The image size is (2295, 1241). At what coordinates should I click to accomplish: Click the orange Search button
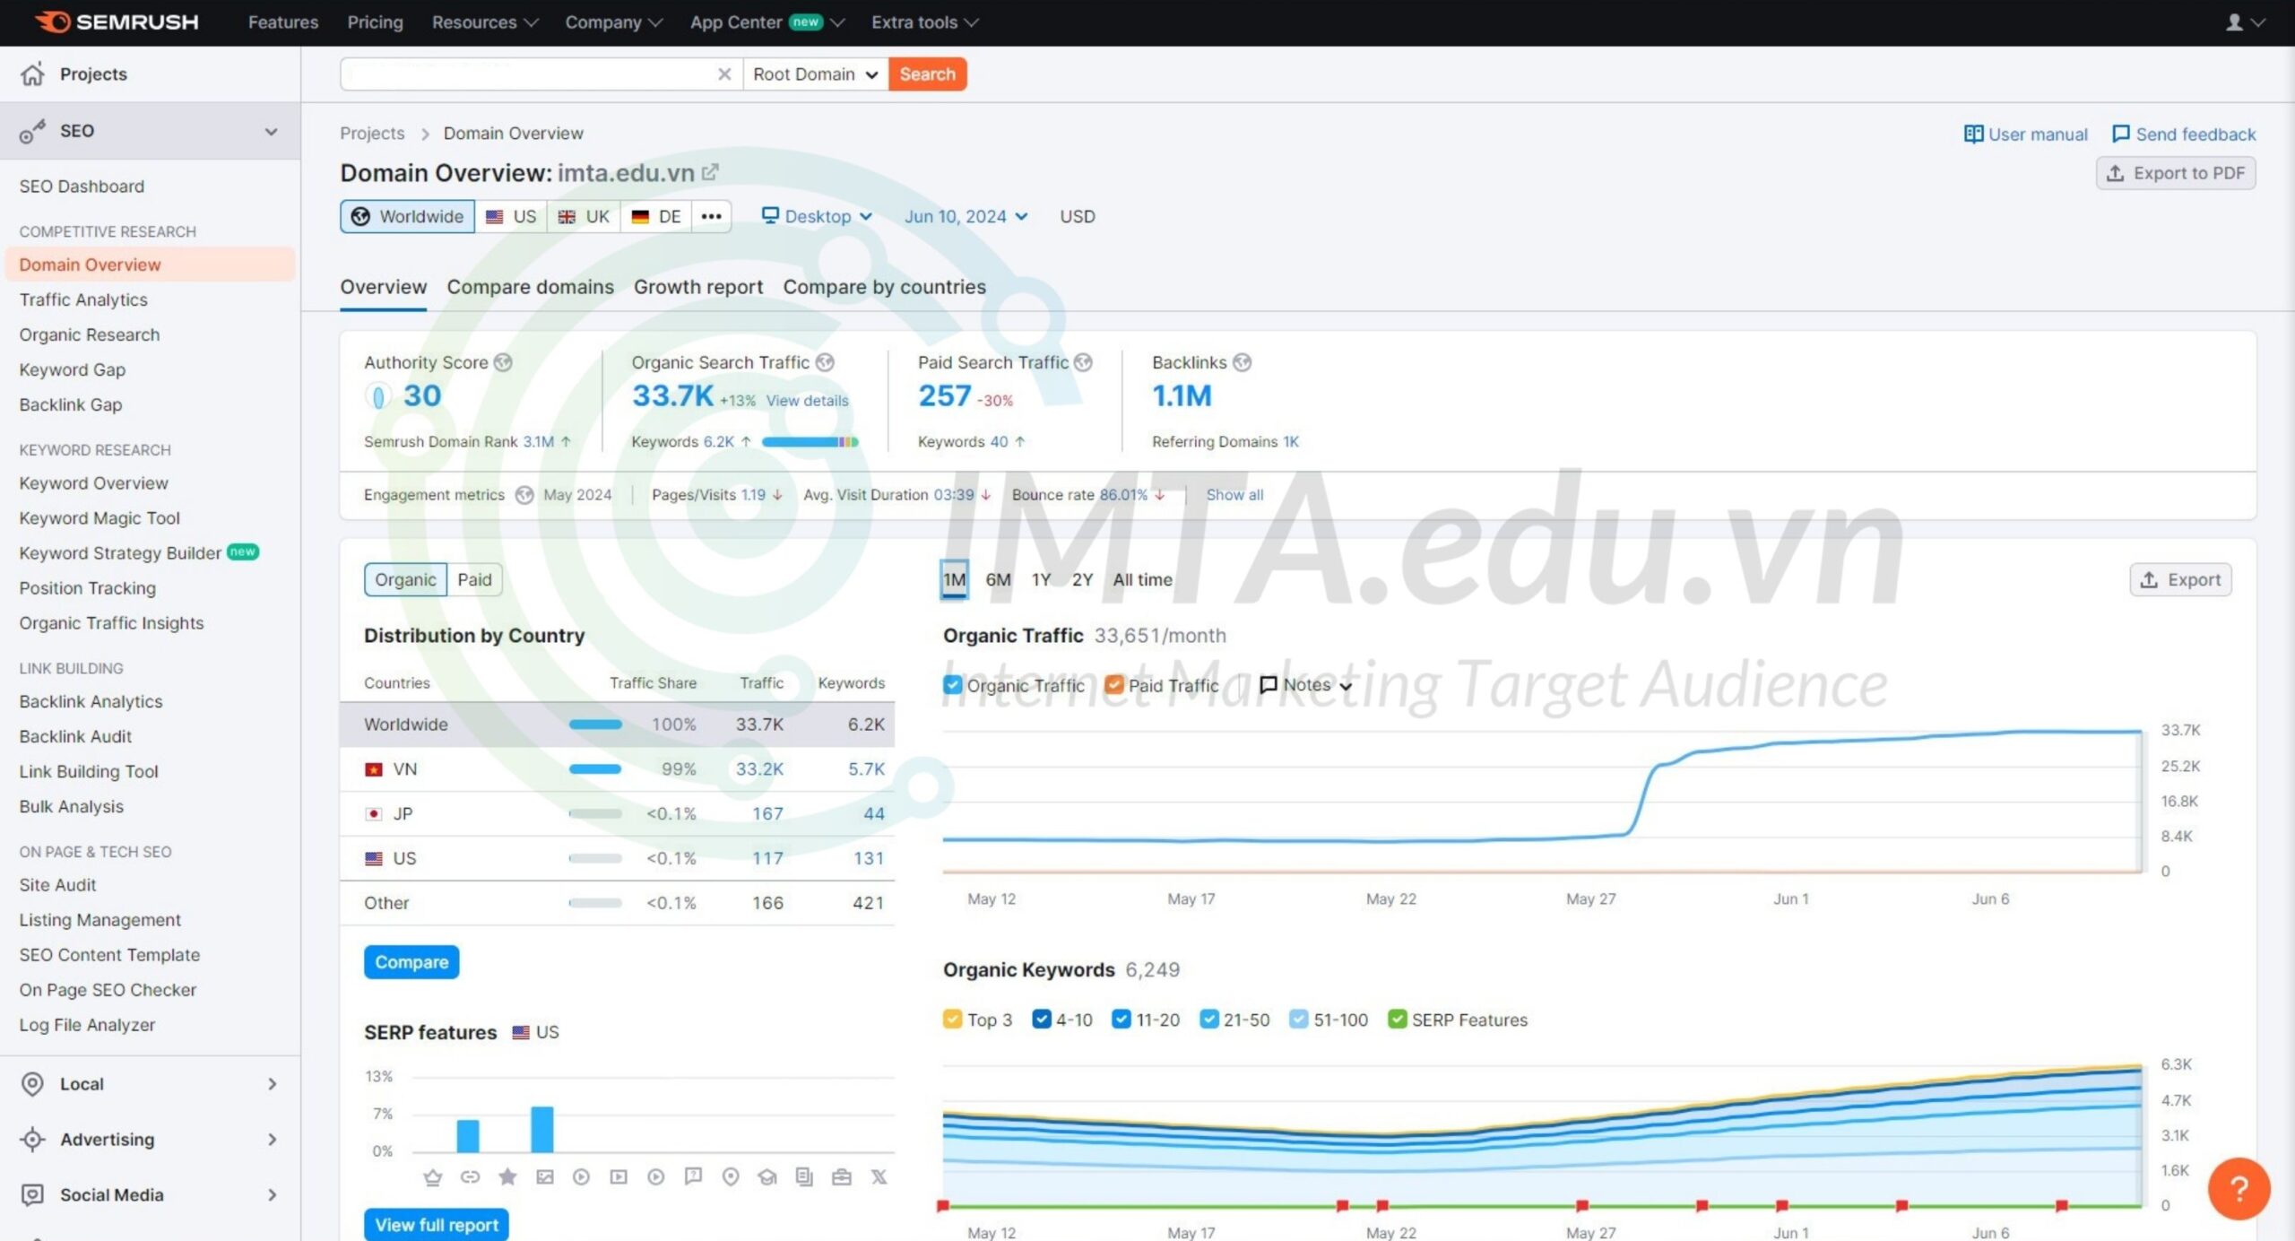coord(927,74)
